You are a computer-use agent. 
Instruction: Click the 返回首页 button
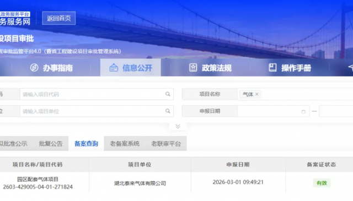pyautogui.click(x=59, y=18)
